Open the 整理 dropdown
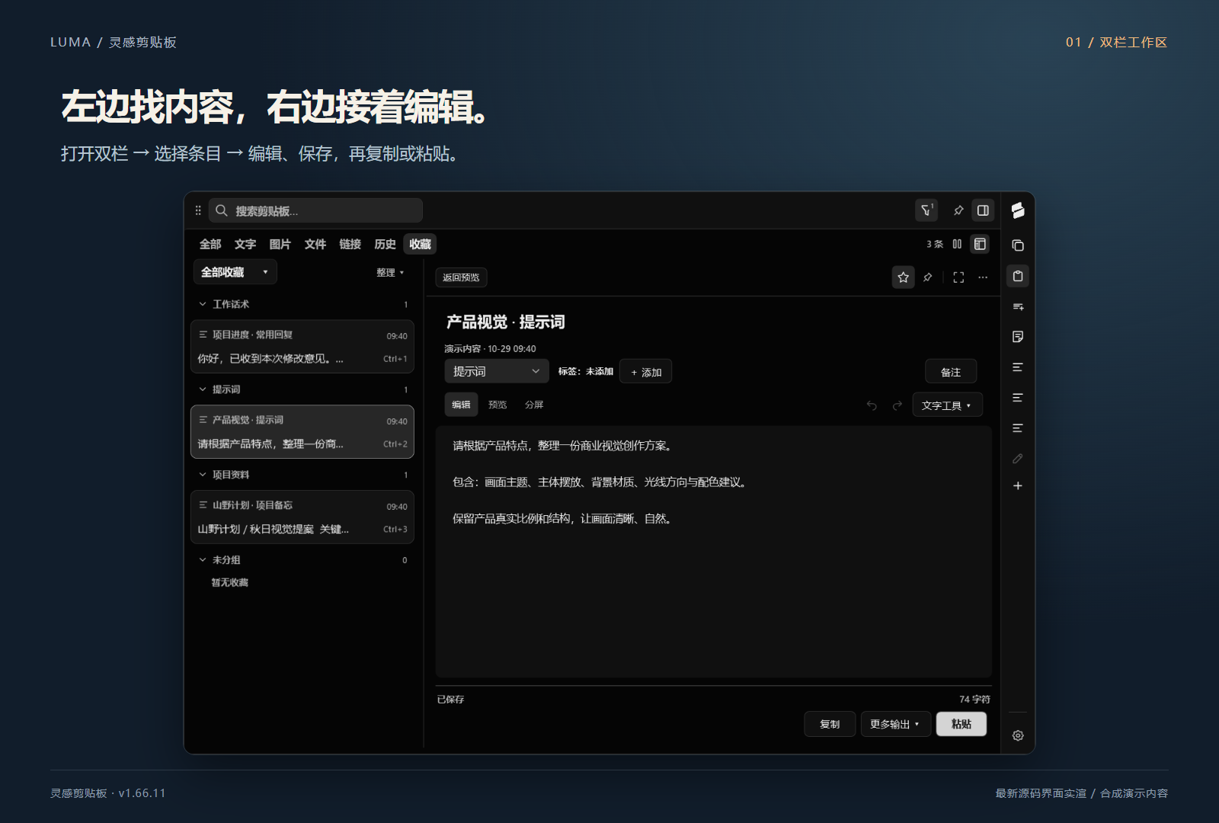This screenshot has width=1219, height=823. point(390,272)
